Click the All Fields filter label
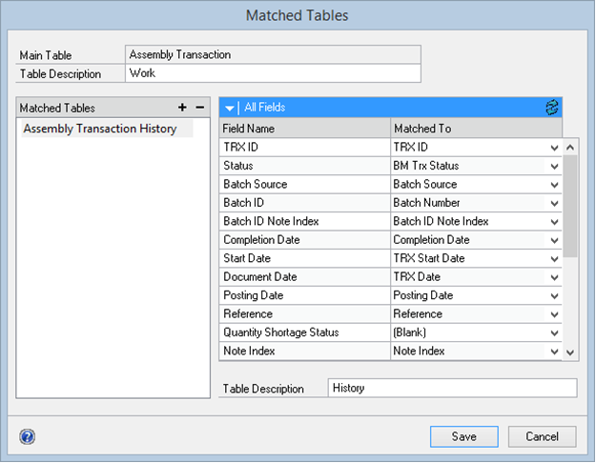The width and height of the screenshot is (596, 463). pos(264,108)
